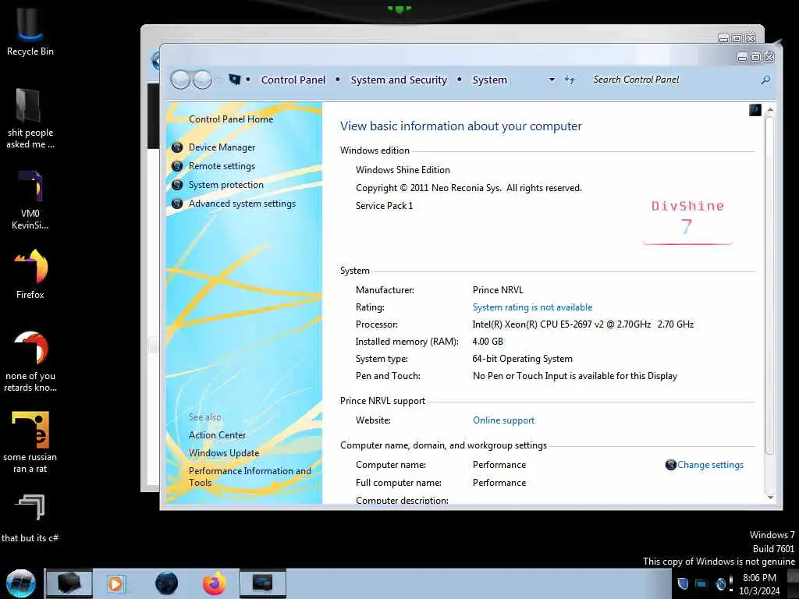Viewport: 799px width, 599px height.
Task: Minimize the background window behind System
Action: tap(723, 37)
